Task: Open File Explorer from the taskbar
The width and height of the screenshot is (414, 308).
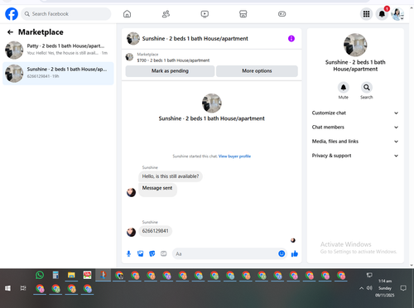Action: (x=71, y=275)
